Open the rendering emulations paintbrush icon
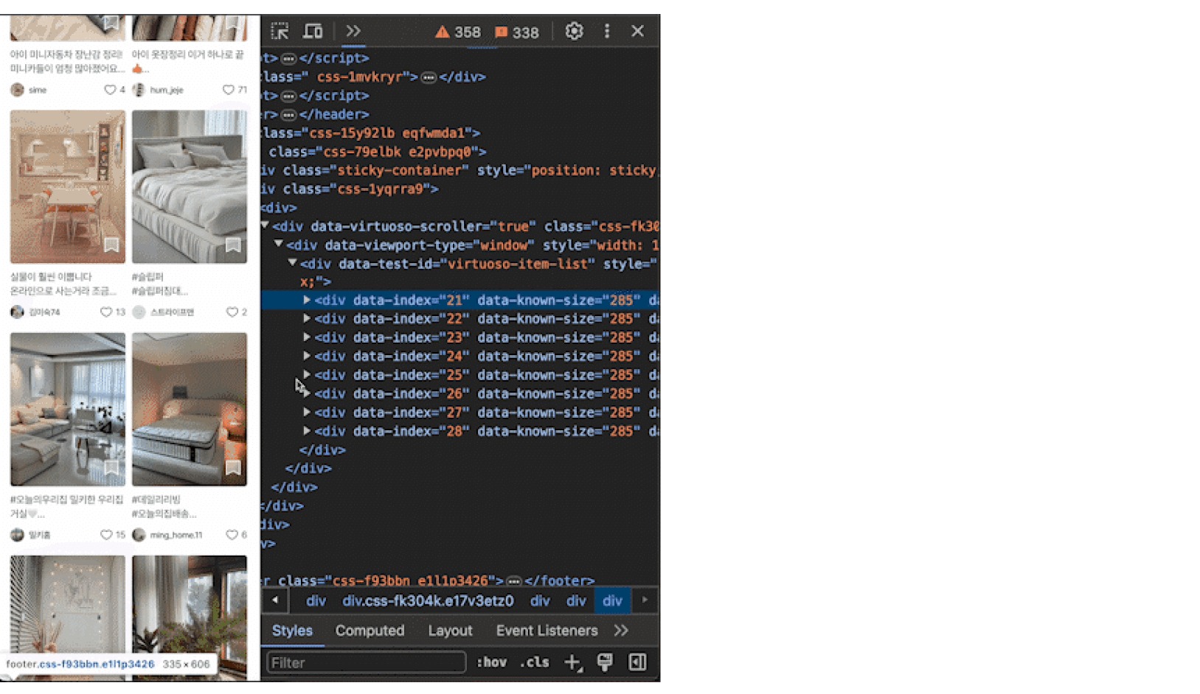This screenshot has height=694, width=1200. [x=605, y=662]
